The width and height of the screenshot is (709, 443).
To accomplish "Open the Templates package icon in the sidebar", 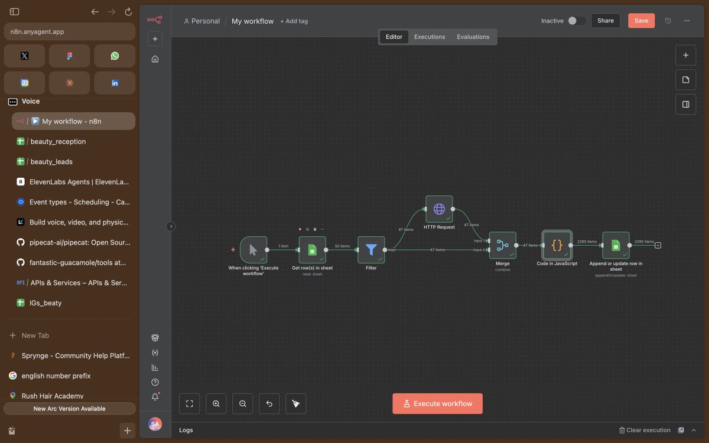I will point(155,337).
